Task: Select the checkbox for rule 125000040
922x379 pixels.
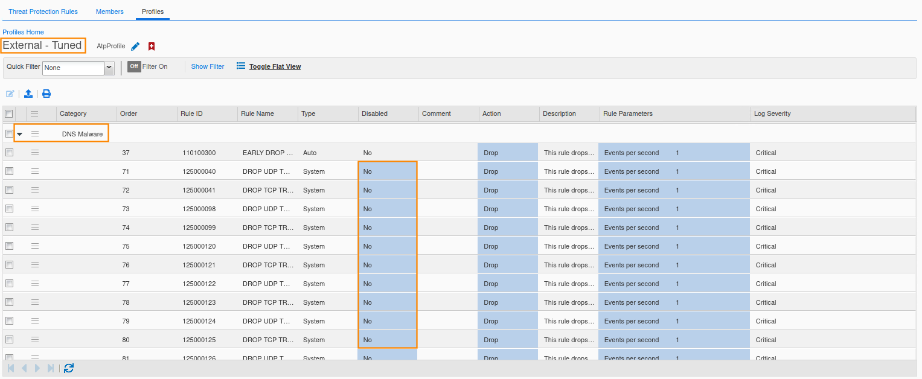Action: [9, 171]
